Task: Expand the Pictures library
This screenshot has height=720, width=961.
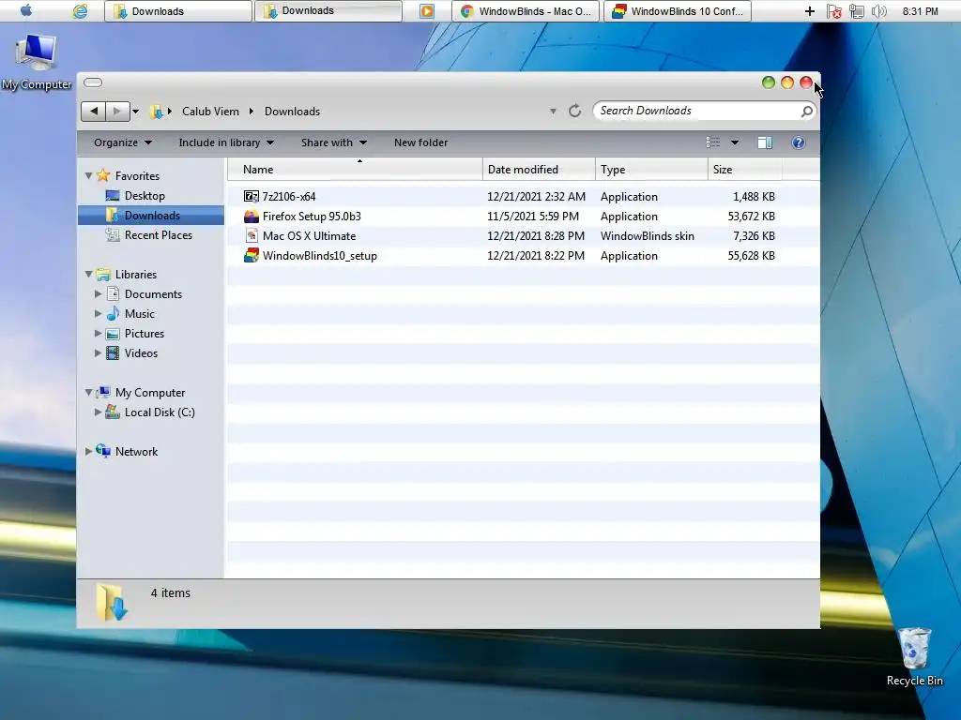Action: click(98, 334)
